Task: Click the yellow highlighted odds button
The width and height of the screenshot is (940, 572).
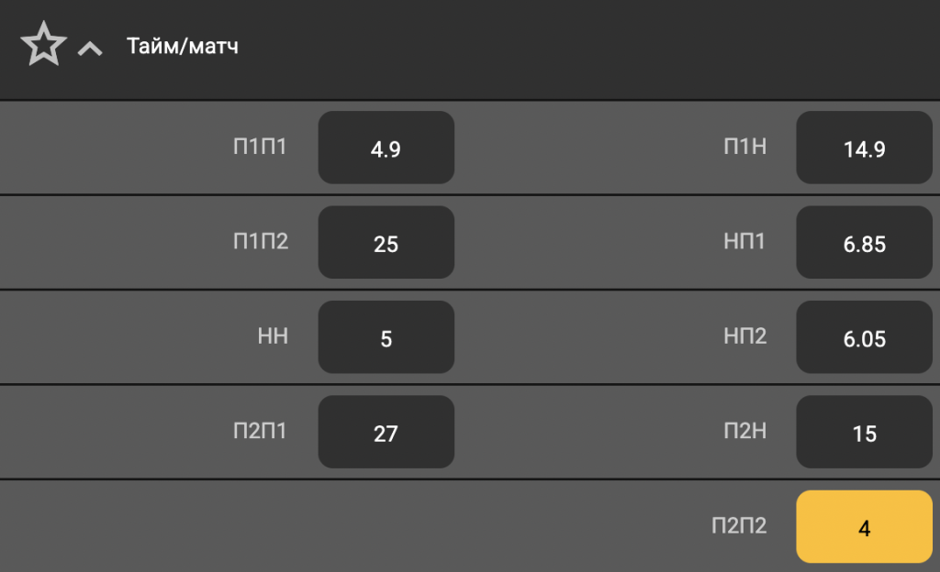Action: [x=864, y=526]
